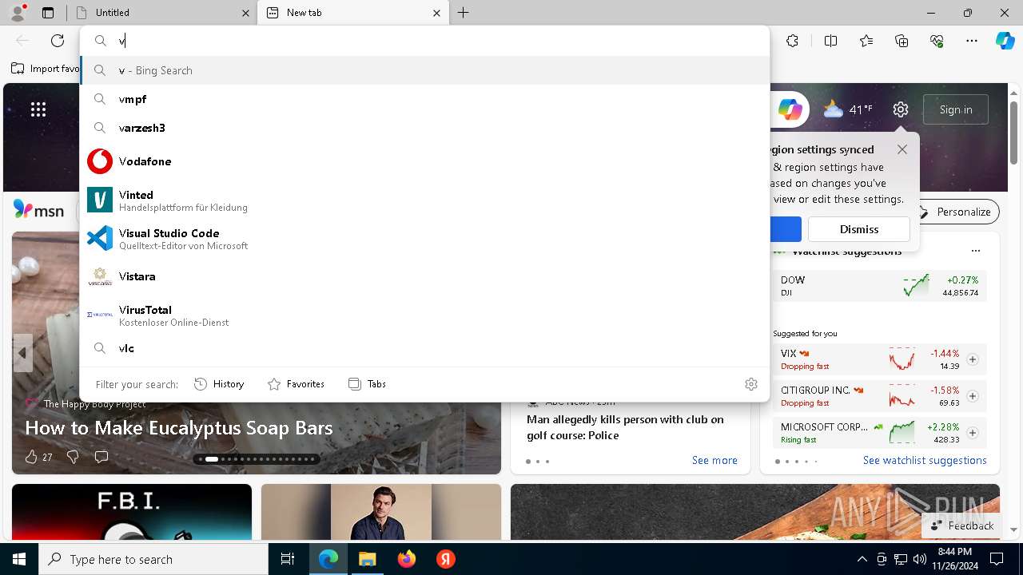Viewport: 1023px width, 575px height.
Task: Add MICROSOFT CORP to the watchlist
Action: [x=973, y=433]
